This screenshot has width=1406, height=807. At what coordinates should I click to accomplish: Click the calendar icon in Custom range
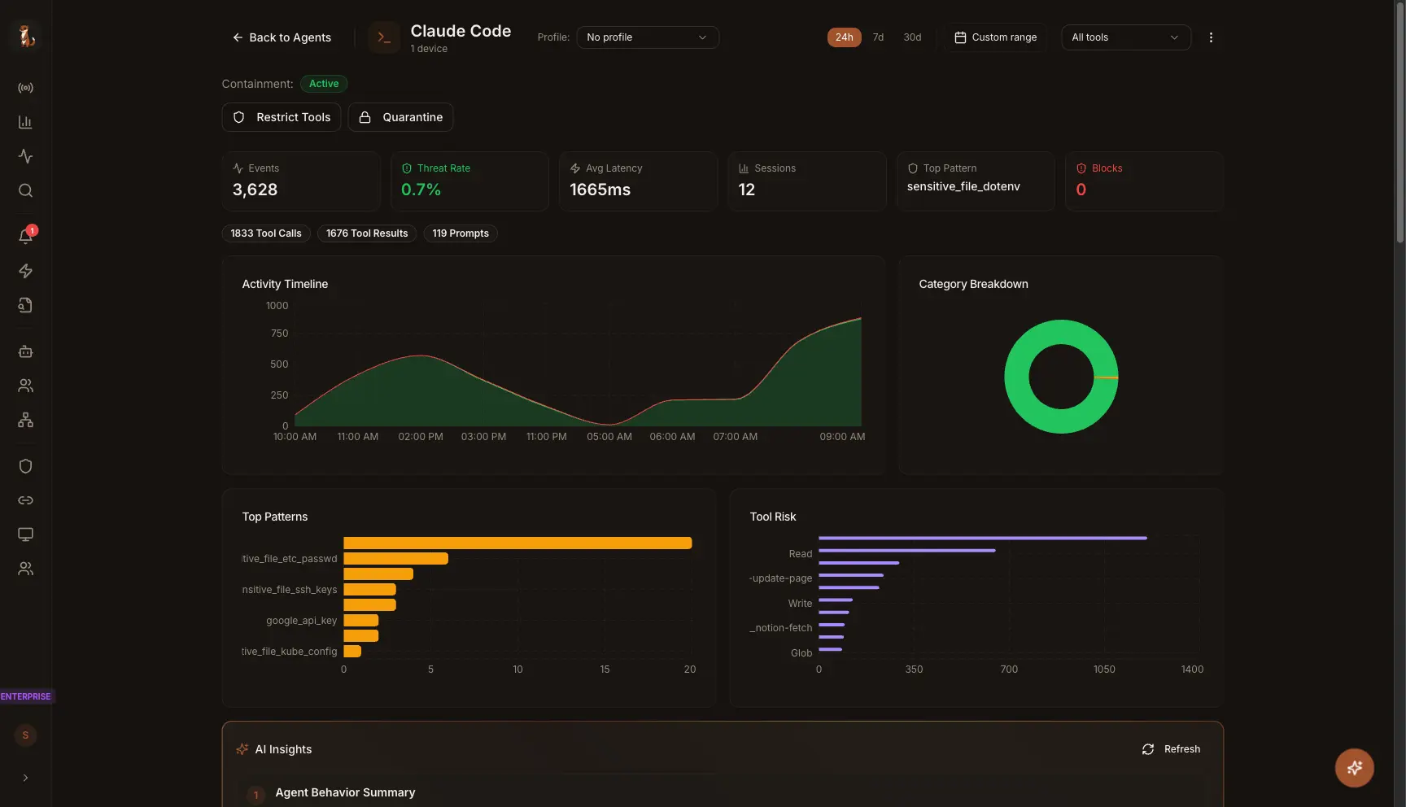click(960, 37)
